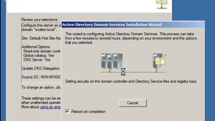This screenshot has height=121, width=215.
Task: Select the 'Site: Default-First-Site-Na' line
Action: tap(41, 38)
